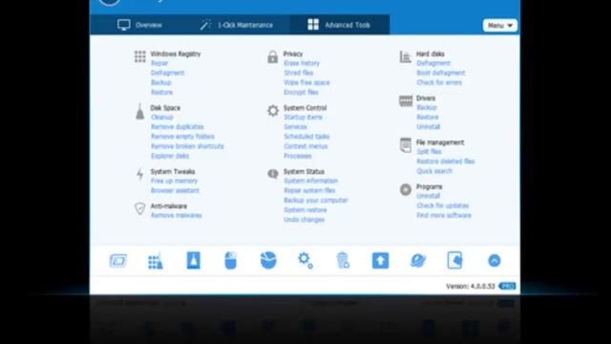Open Processes link
This screenshot has height=344, width=611.
coord(297,156)
